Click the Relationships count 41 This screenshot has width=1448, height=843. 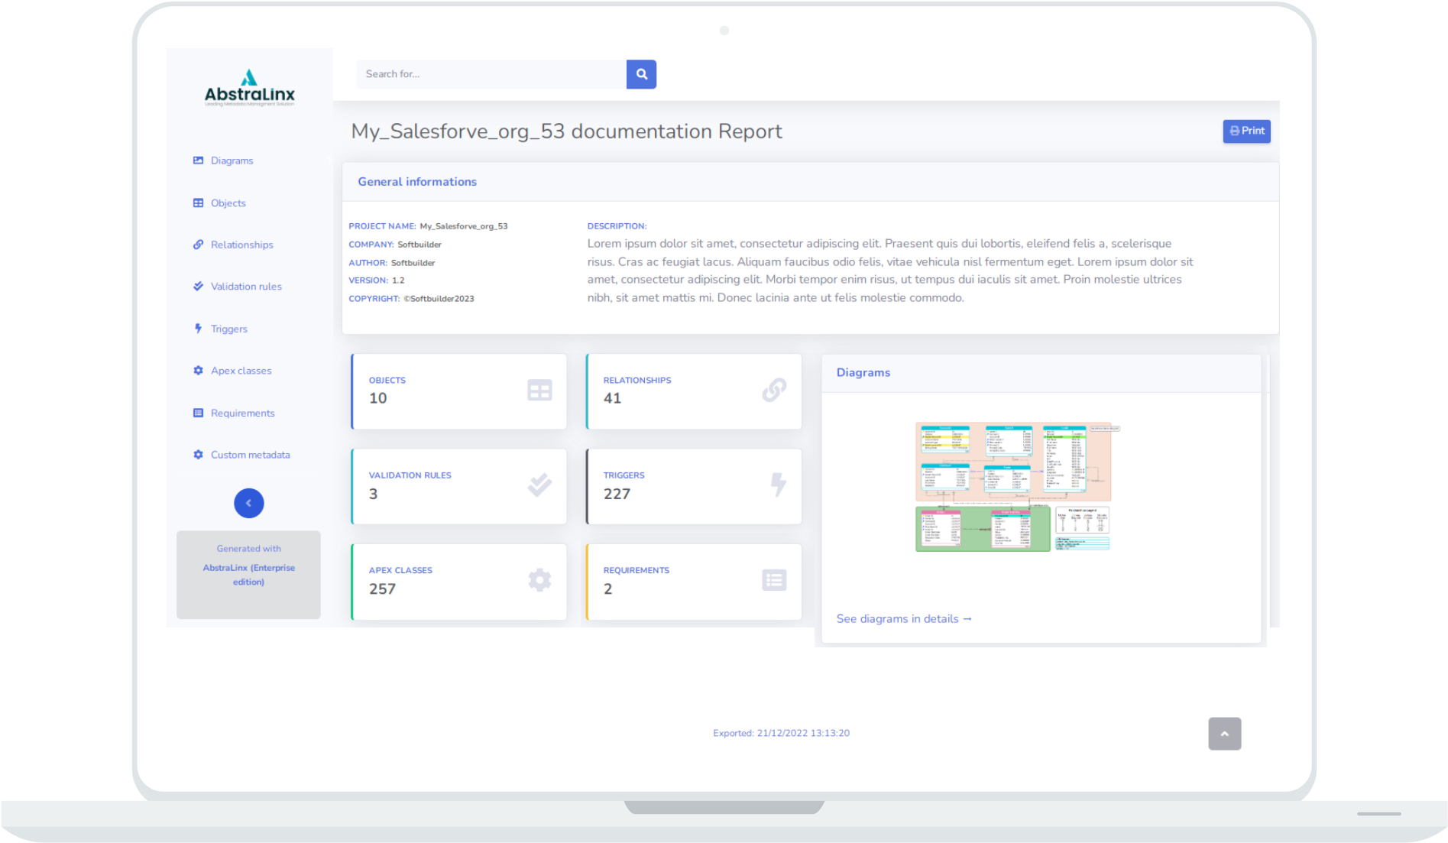tap(612, 398)
